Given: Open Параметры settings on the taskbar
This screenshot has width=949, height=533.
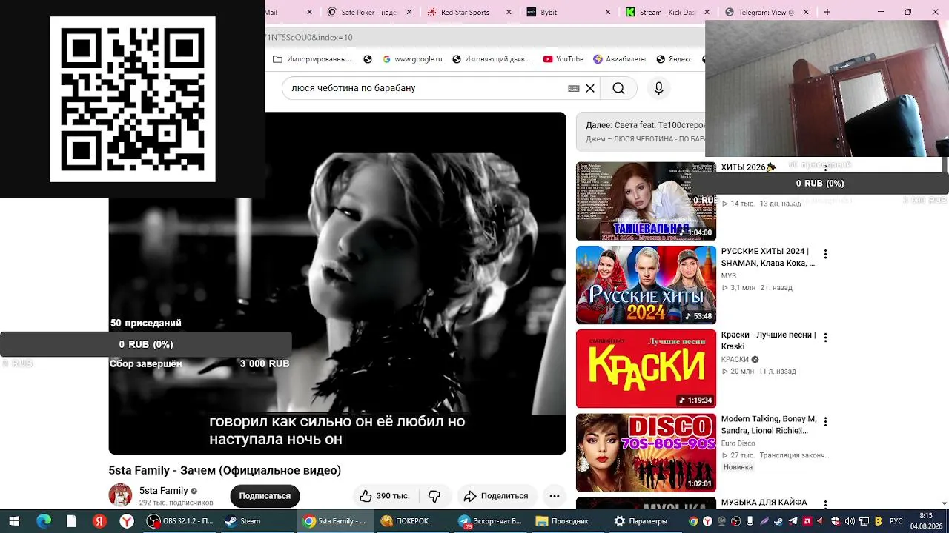Looking at the screenshot, I should point(644,521).
